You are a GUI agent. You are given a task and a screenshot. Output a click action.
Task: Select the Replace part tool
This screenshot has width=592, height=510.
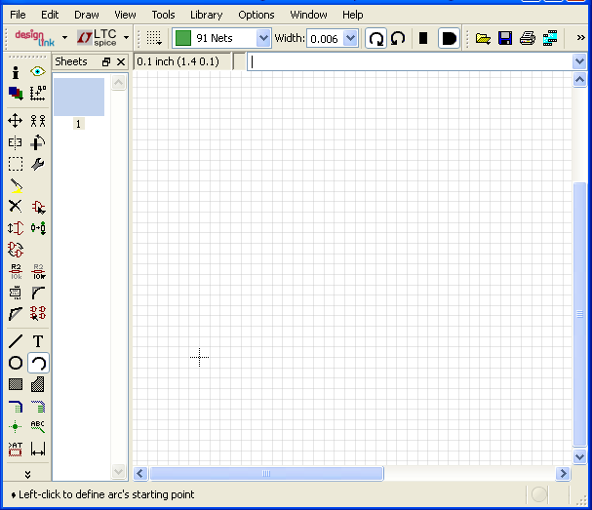[x=38, y=228]
